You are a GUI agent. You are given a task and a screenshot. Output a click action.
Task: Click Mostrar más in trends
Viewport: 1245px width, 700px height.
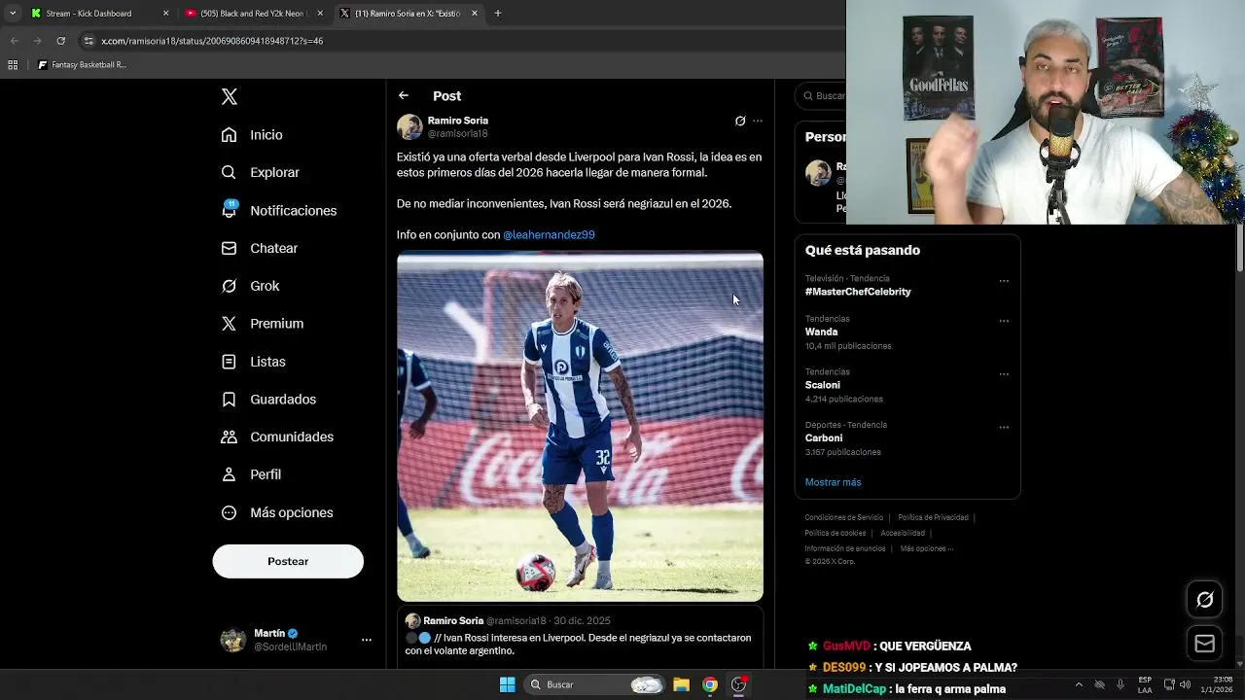tap(833, 482)
